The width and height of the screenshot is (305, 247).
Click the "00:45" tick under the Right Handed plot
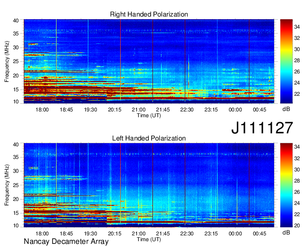click(260, 110)
